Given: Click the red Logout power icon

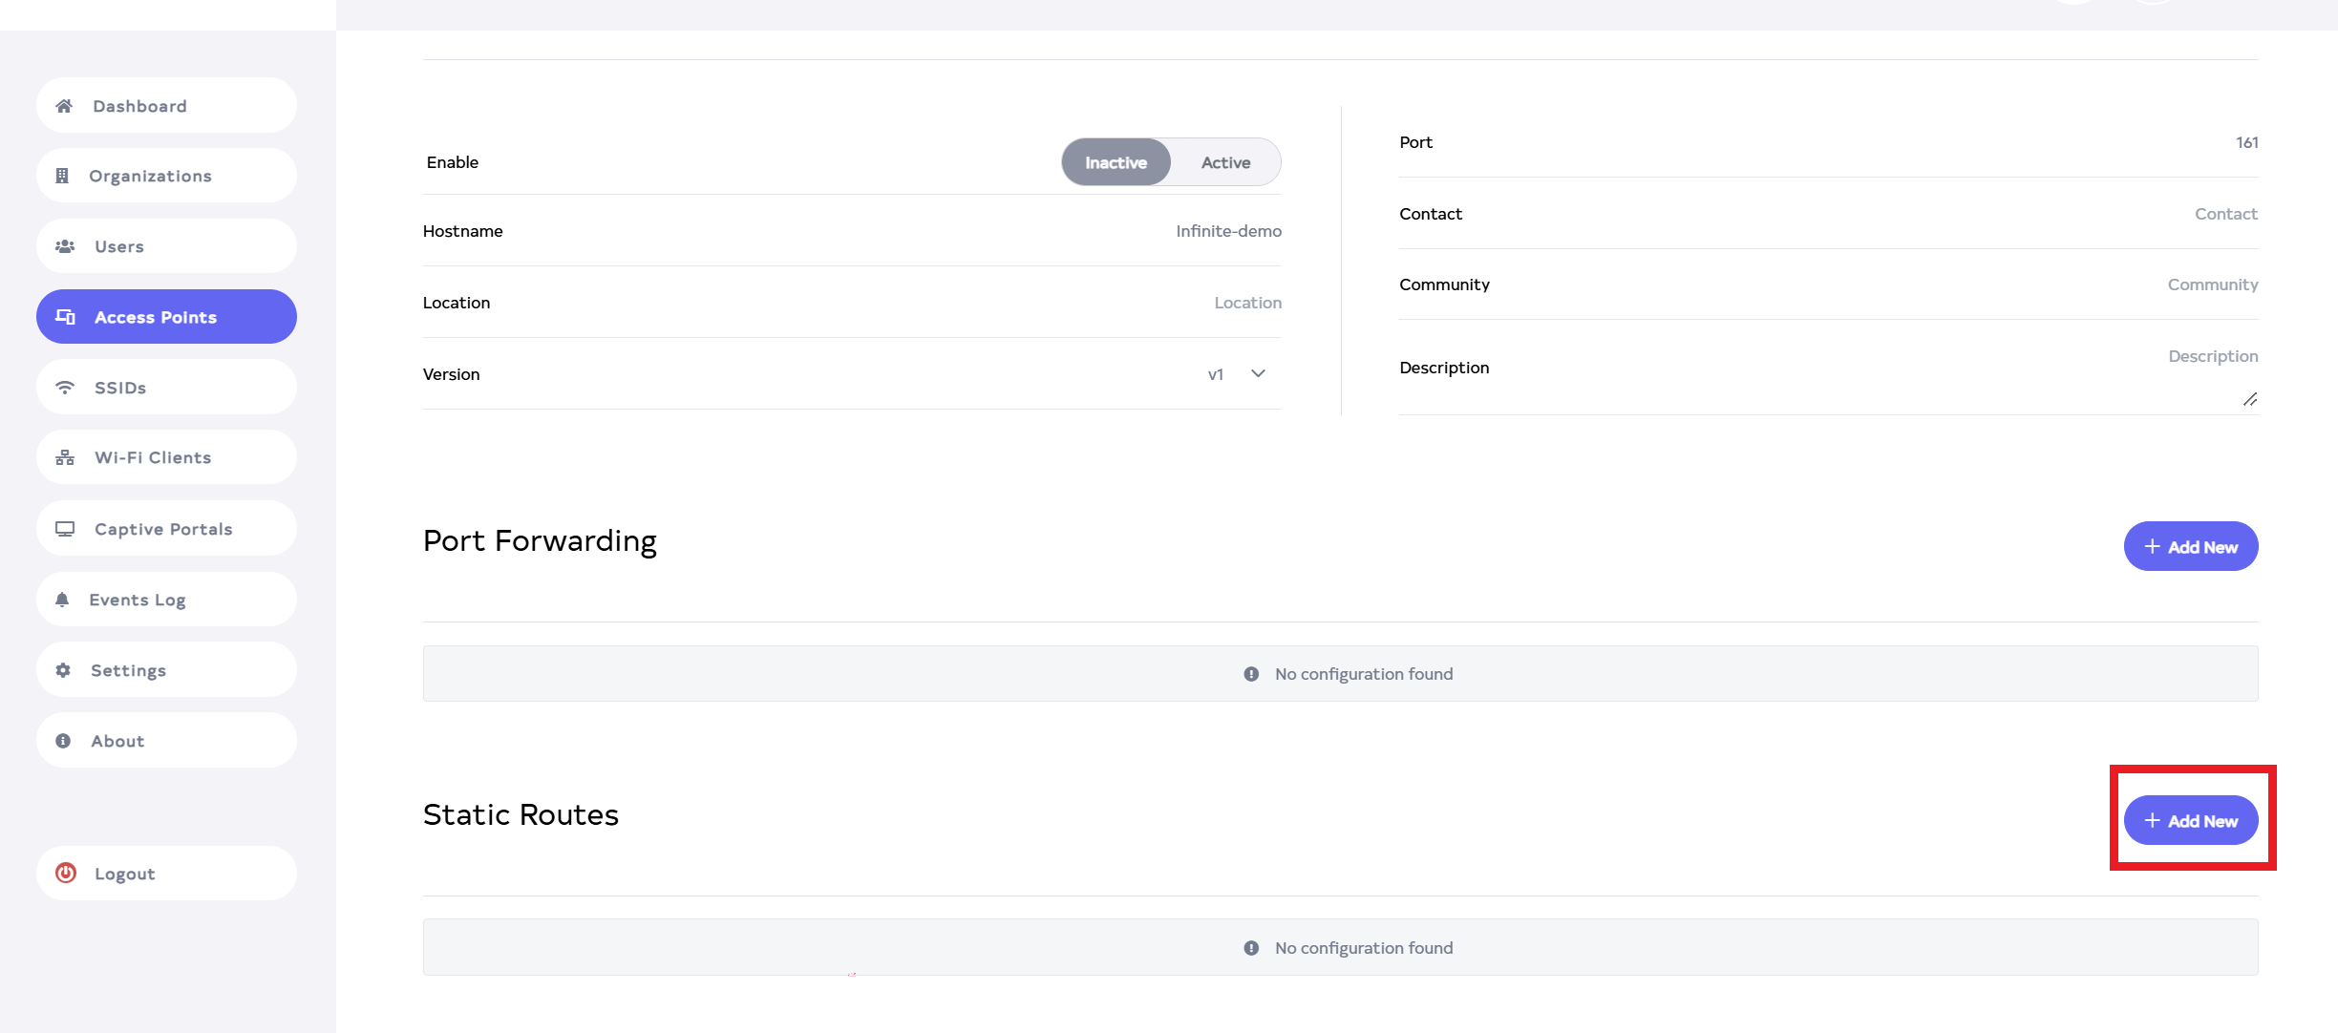Looking at the screenshot, I should tap(66, 873).
